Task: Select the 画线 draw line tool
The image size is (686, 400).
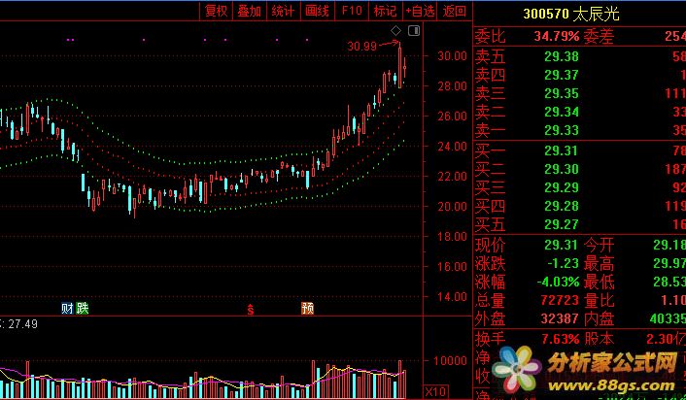Action: pyautogui.click(x=317, y=11)
